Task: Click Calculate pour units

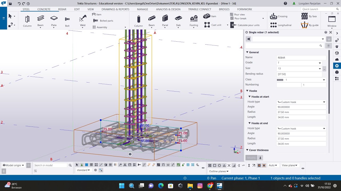Action: (x=245, y=25)
